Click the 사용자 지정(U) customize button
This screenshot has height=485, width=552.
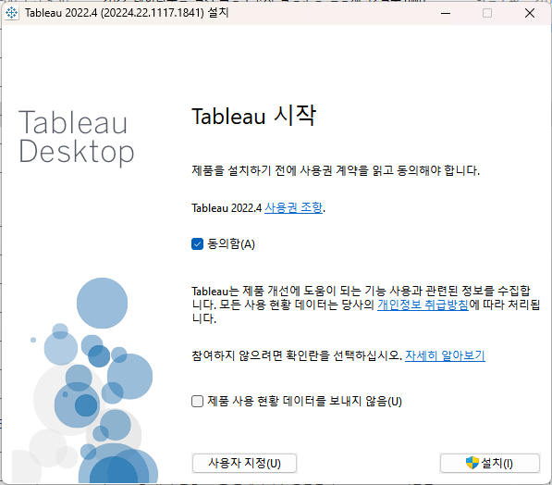click(244, 463)
